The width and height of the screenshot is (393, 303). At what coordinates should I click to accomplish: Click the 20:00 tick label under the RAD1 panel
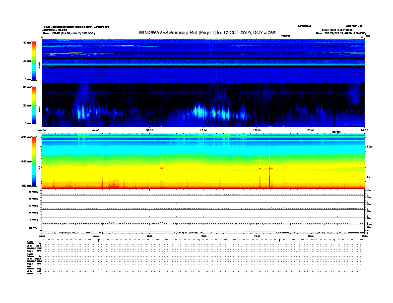point(311,130)
